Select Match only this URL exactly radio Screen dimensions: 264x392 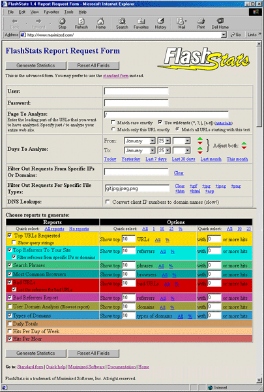point(113,129)
